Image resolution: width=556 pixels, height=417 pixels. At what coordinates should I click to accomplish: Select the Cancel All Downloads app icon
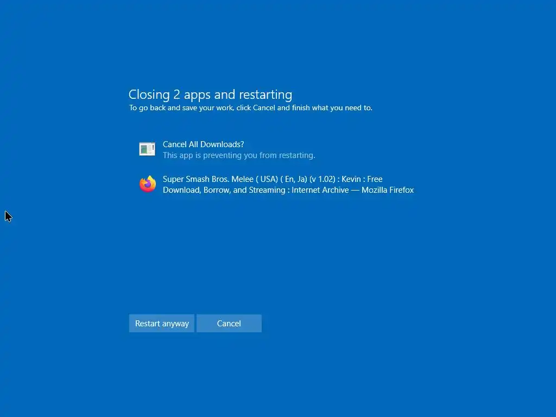point(147,149)
